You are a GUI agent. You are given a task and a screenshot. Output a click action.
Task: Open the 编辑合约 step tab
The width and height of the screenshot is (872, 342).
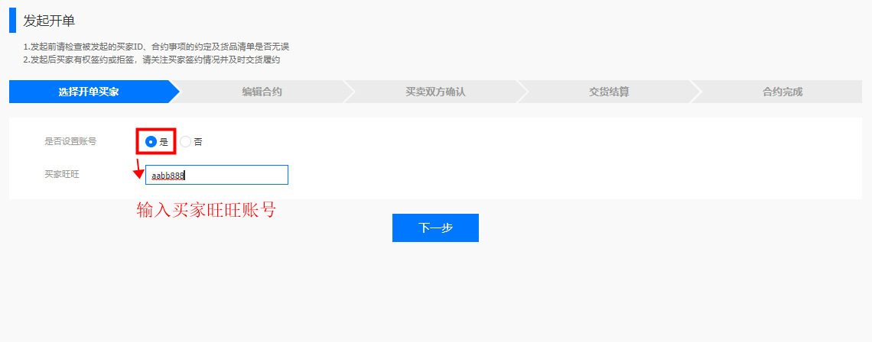pos(262,92)
